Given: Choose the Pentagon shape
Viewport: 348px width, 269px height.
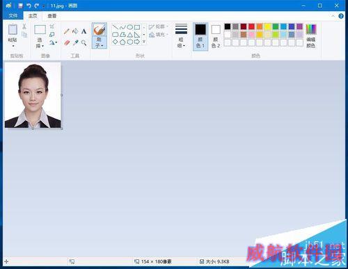Looking at the screenshot, I should 122,42.
